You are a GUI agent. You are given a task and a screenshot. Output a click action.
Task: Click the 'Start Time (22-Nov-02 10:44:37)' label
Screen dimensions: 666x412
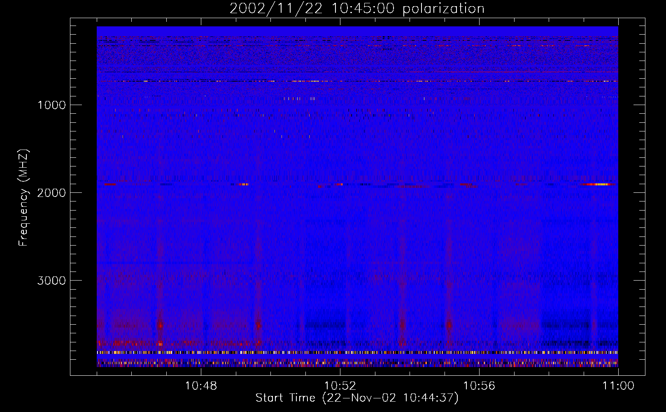pos(357,398)
